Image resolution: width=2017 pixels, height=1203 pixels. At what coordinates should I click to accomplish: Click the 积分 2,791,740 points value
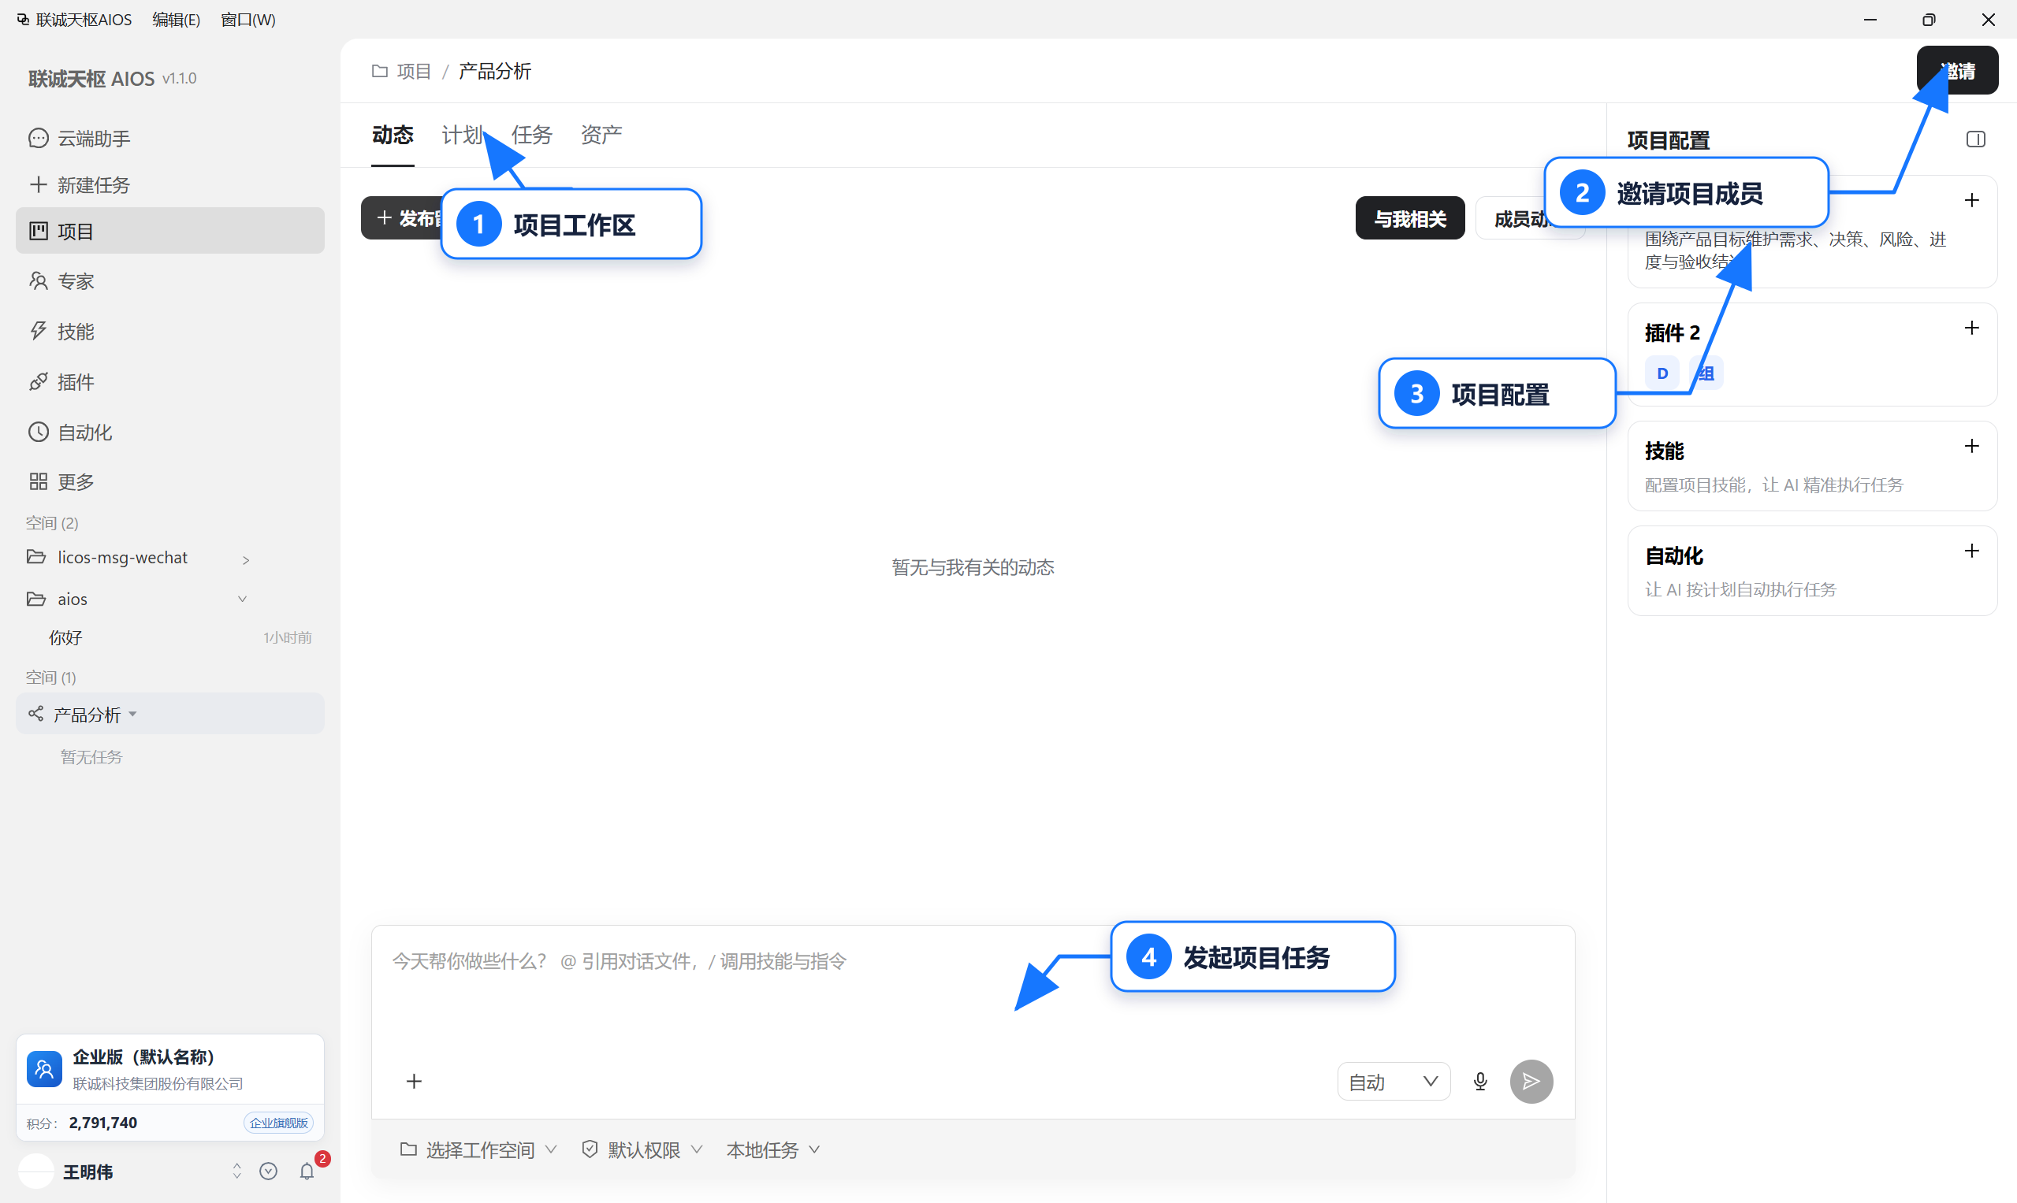pos(103,1123)
